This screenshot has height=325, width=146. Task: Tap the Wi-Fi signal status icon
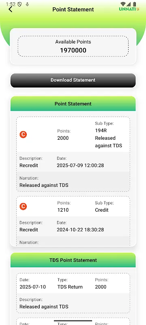123,4
